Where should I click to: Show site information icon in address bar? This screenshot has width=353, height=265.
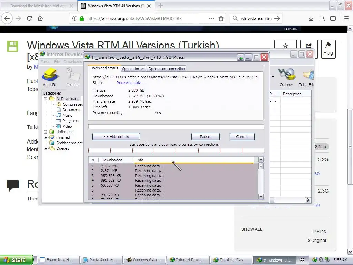tap(75, 19)
